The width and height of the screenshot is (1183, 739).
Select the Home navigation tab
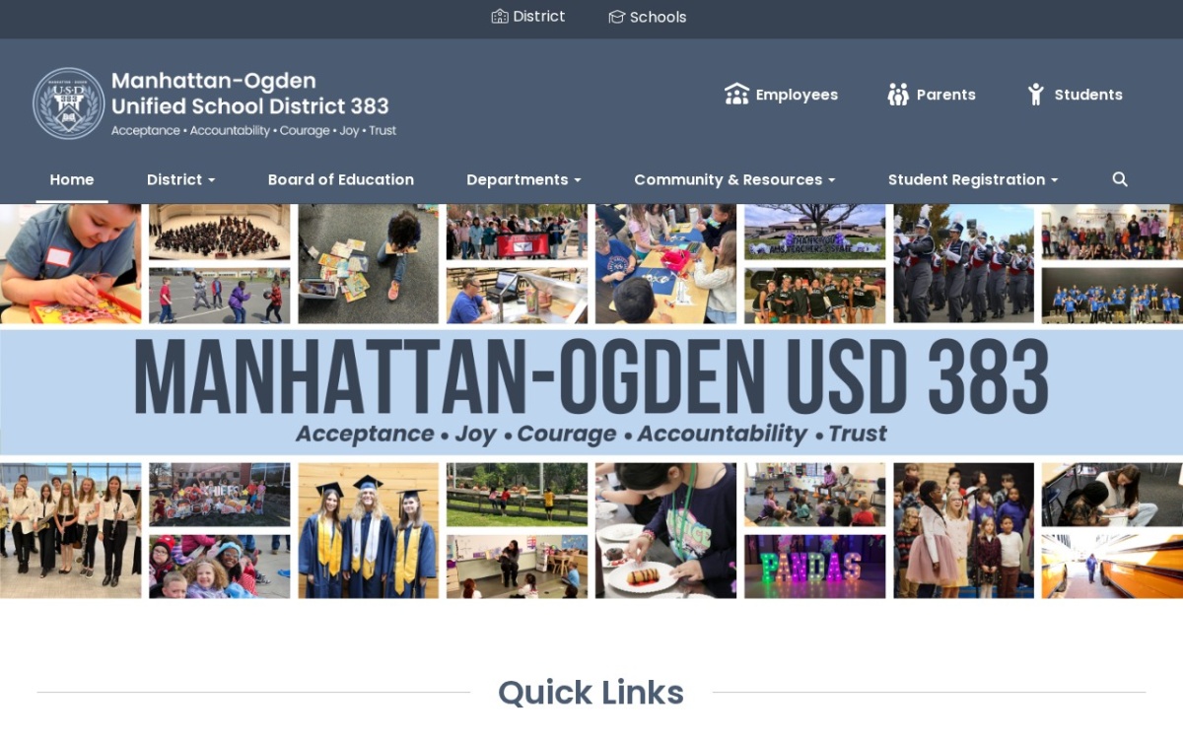[x=72, y=179]
